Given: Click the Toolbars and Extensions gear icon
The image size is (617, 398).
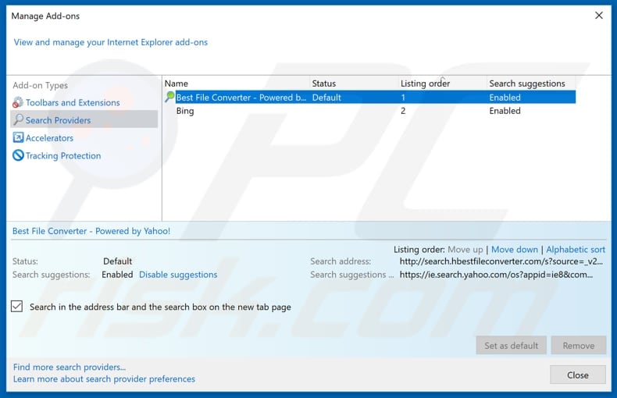Looking at the screenshot, I should (18, 102).
